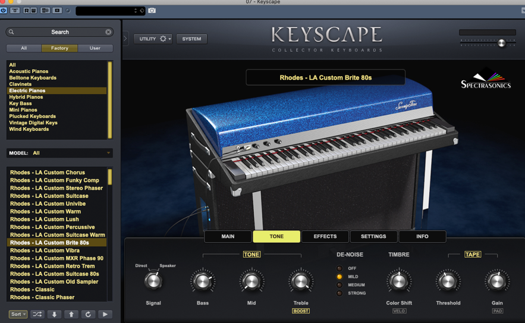Select the User filter tab
This screenshot has height=323, width=525.
(x=95, y=48)
